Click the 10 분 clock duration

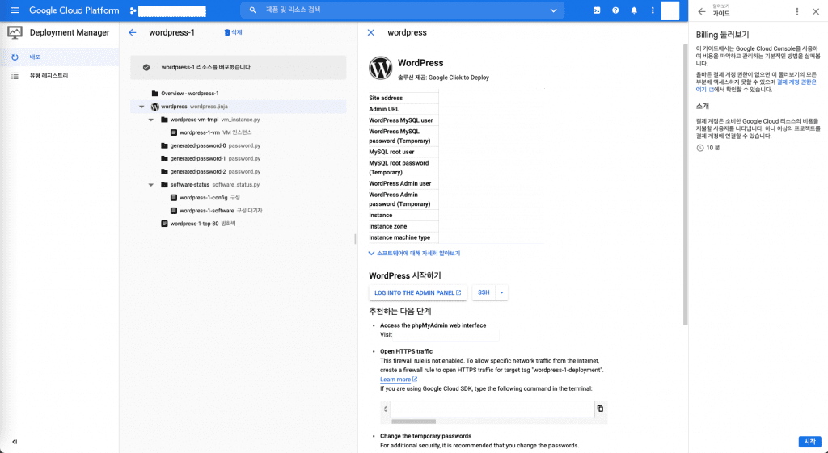coord(708,149)
